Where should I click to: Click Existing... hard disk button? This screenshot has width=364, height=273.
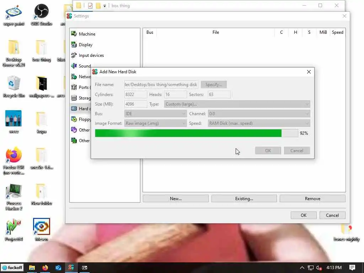[244, 199]
